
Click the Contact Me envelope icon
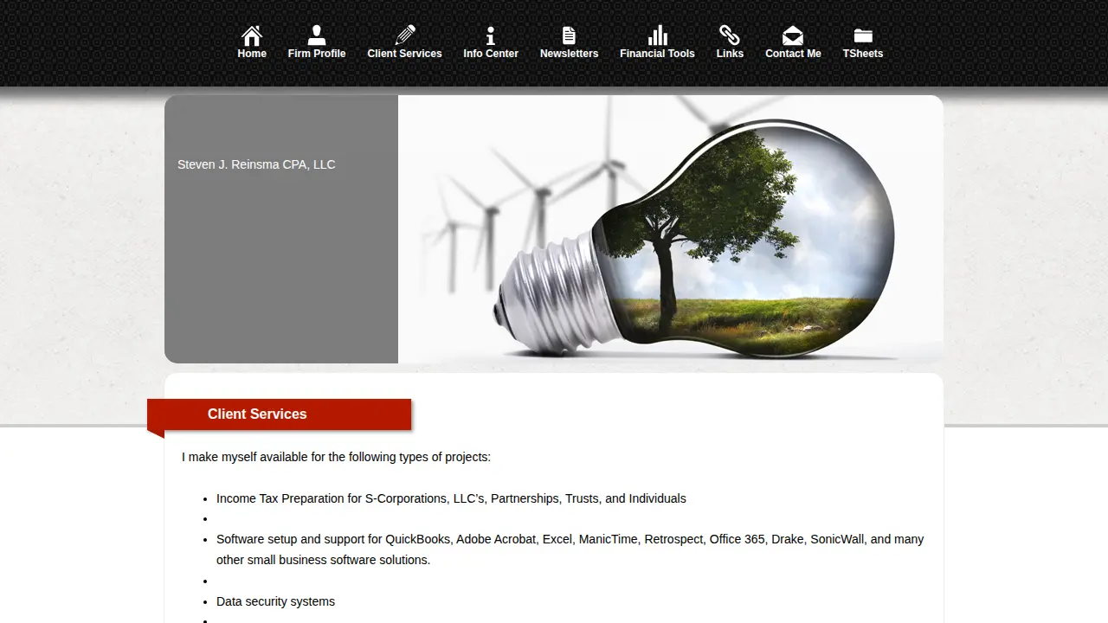[793, 35]
